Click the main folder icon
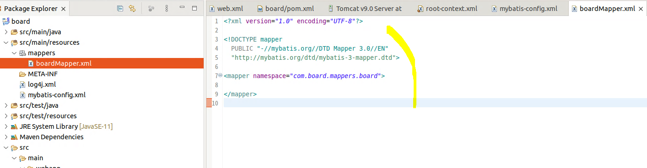The image size is (647, 168). tap(22, 158)
